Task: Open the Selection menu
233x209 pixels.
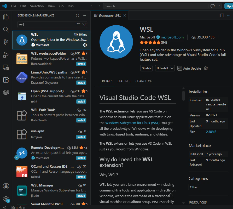Action: [37, 6]
